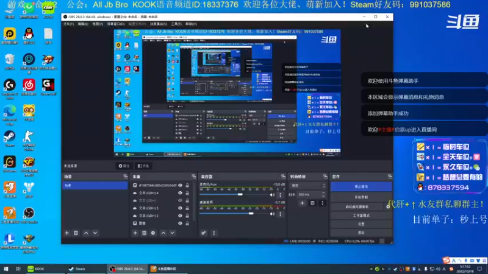This screenshot has height=274, width=488.
Task: Open source 滤镜 filters button above docks
Action: [x=143, y=166]
